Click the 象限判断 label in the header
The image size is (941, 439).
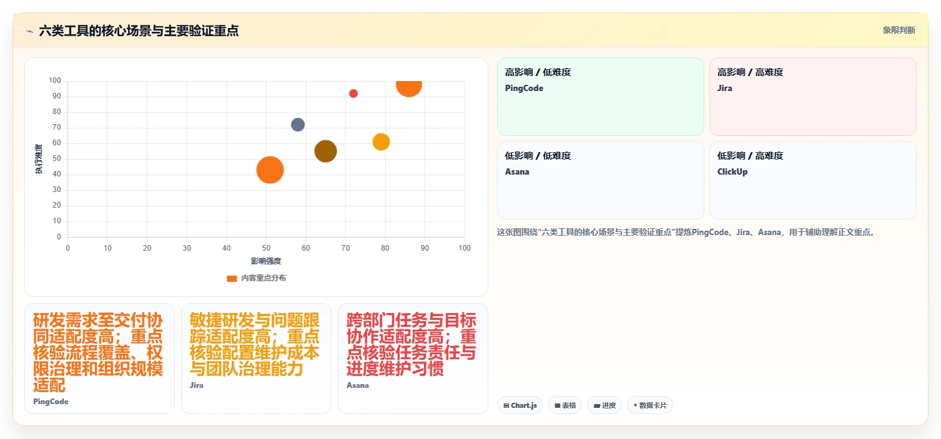899,30
